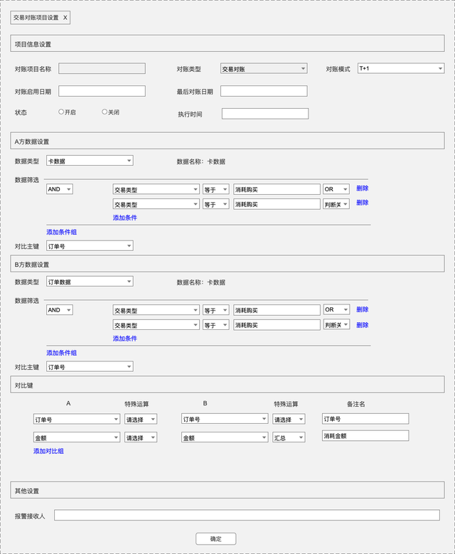Delete first condition row in A方 filter
The image size is (455, 554).
coord(362,188)
